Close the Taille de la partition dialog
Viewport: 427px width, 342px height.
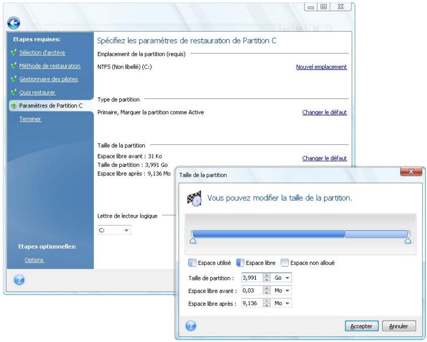coord(410,171)
